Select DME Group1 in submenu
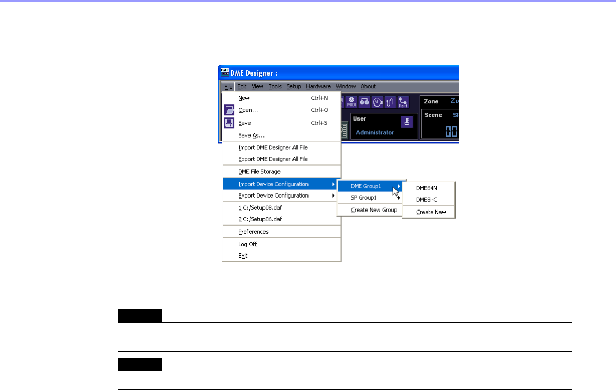Screen dimensions: 616x390 [370, 186]
